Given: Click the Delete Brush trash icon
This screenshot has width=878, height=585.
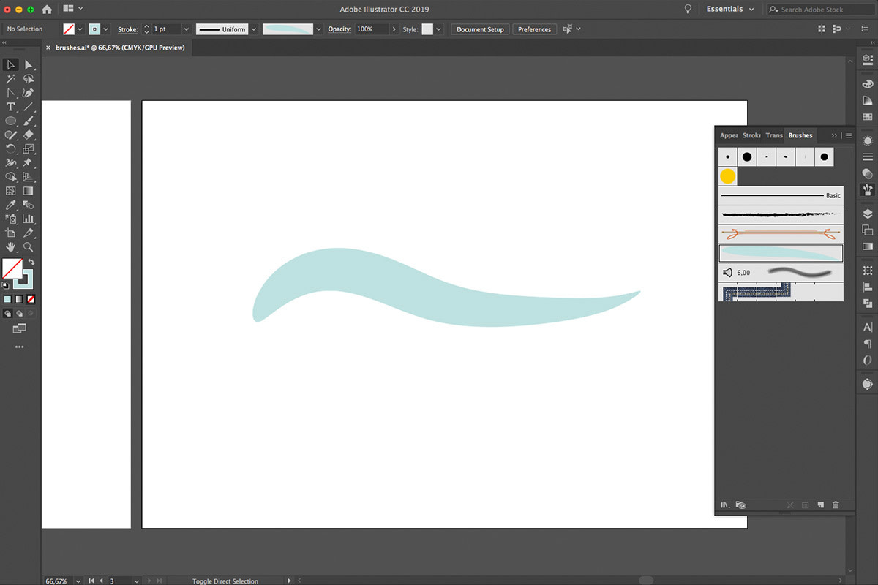Looking at the screenshot, I should 837,505.
